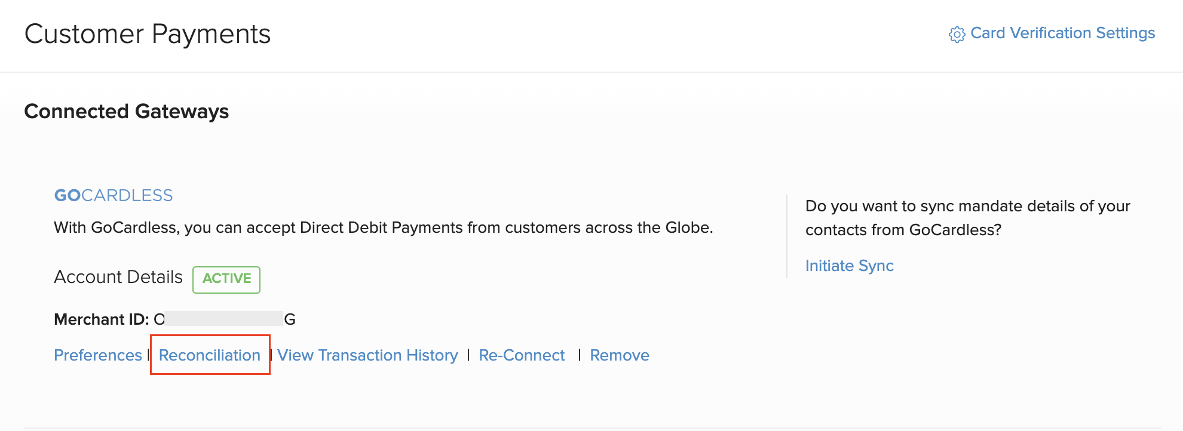Click the green ACTIVE status badge
1183x431 pixels.
coord(226,279)
